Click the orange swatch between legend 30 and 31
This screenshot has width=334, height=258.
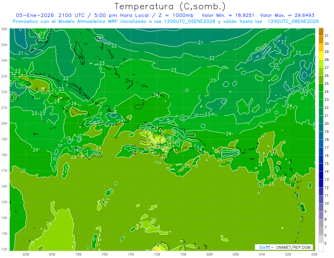pyautogui.click(x=321, y=40)
